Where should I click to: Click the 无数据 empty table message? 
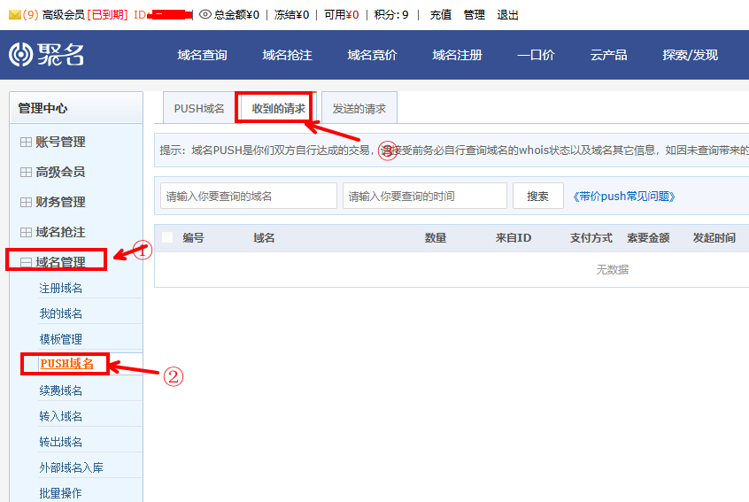613,270
